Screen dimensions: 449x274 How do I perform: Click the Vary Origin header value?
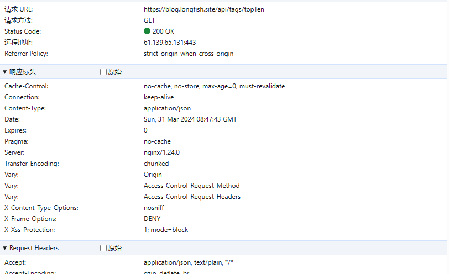[x=153, y=175]
